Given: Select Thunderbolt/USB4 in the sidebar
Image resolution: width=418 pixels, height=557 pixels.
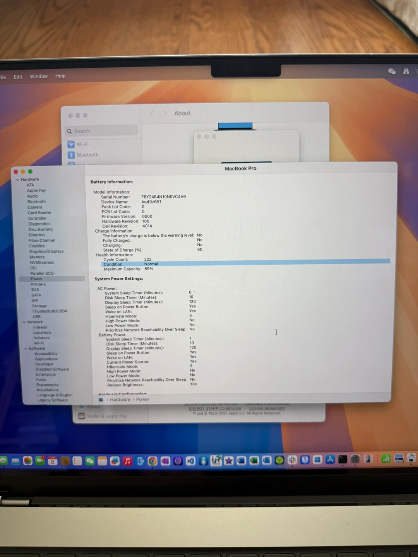Looking at the screenshot, I should [x=50, y=311].
